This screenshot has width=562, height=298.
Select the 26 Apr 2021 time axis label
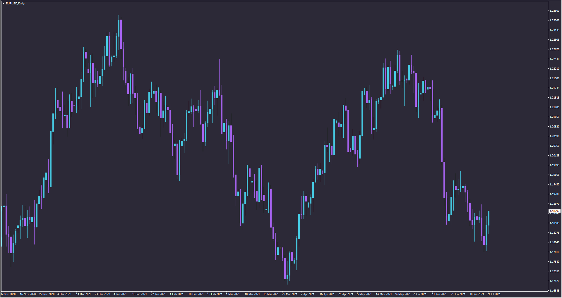[346, 294]
